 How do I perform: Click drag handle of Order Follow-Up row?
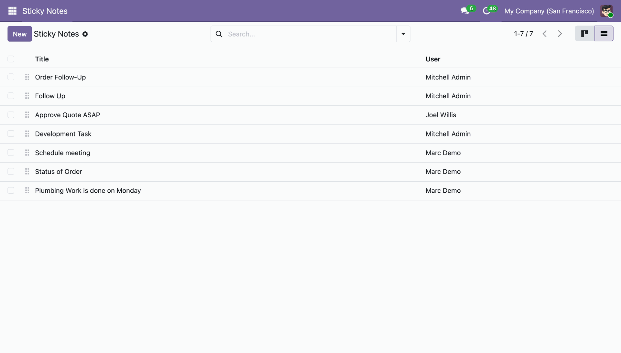pos(27,77)
